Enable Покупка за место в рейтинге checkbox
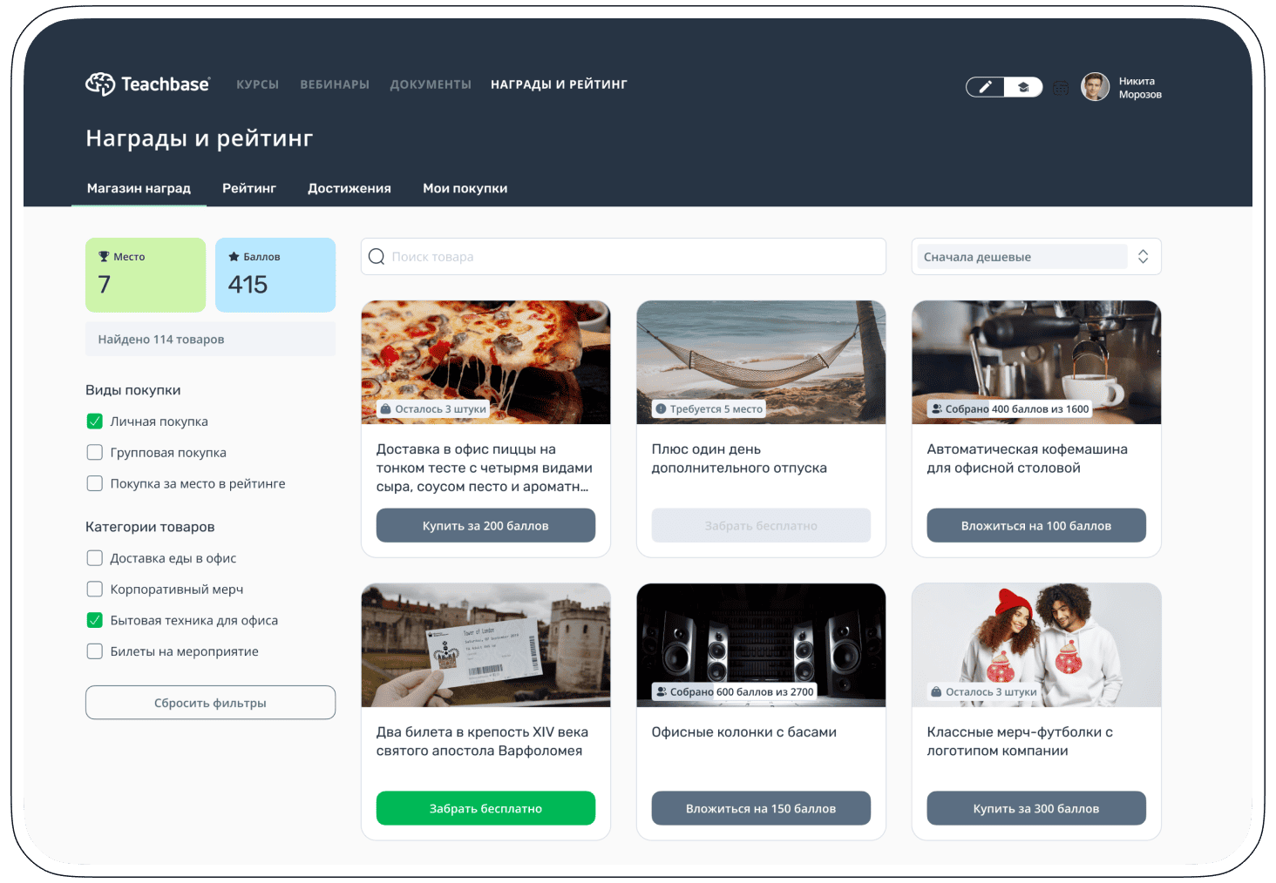1276x883 pixels. (95, 483)
